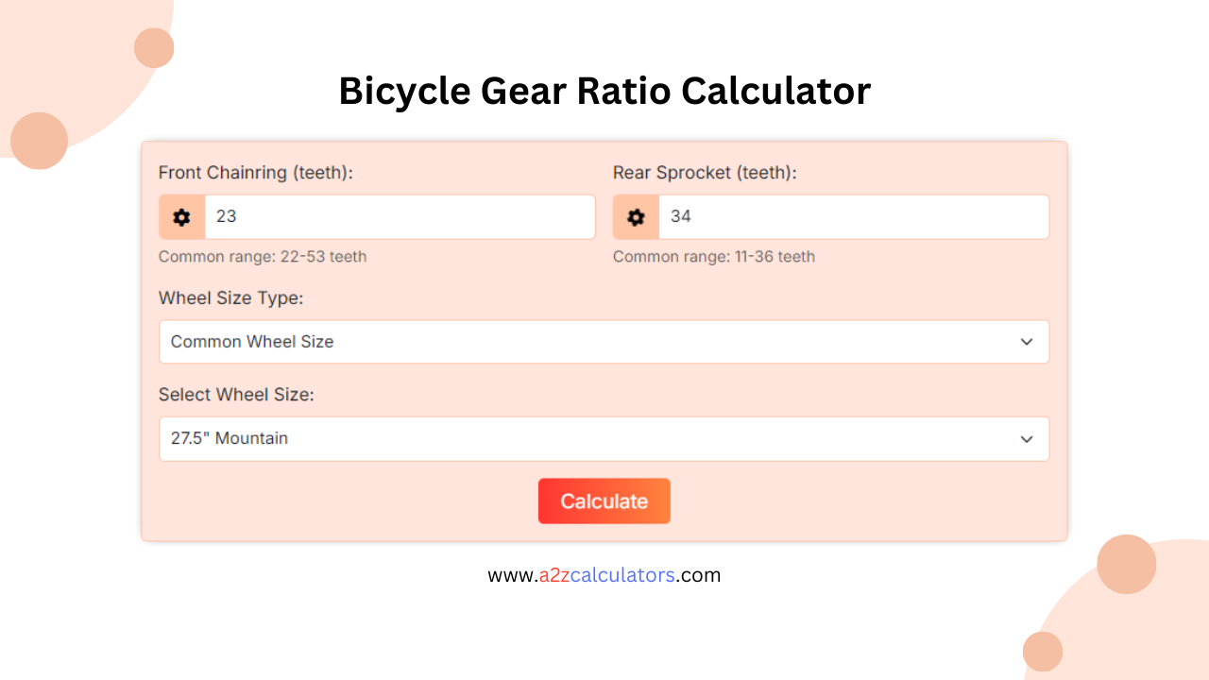This screenshot has height=680, width=1209.
Task: Click the gear icon beside Front Chainring input
Action: coord(180,216)
